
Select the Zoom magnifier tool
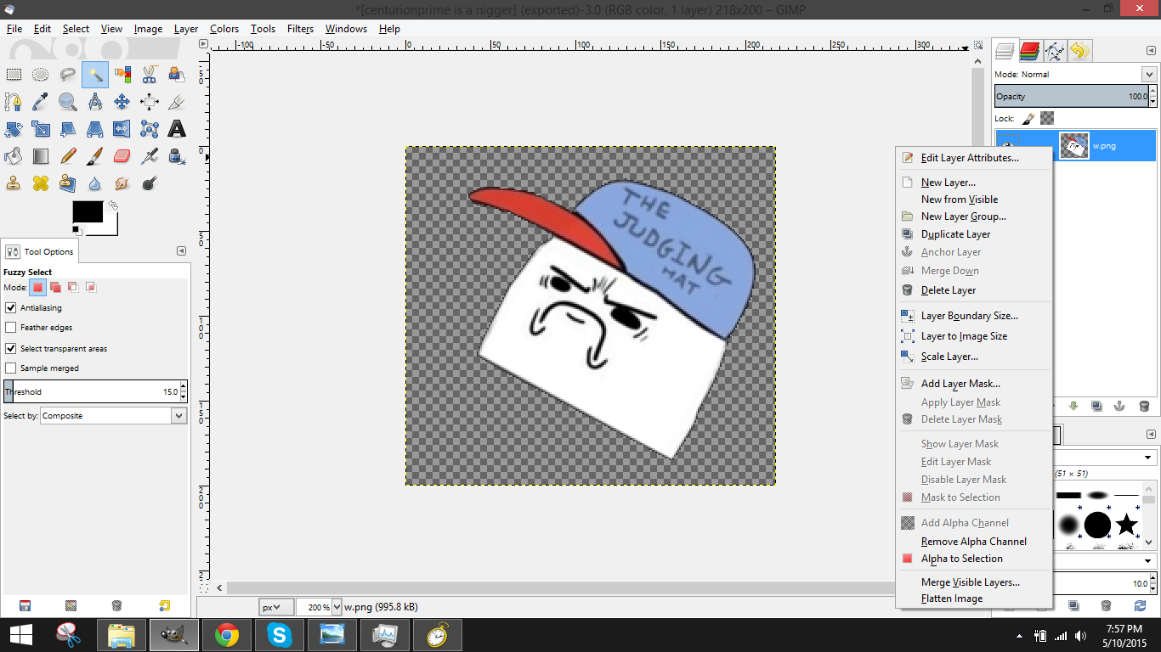67,102
